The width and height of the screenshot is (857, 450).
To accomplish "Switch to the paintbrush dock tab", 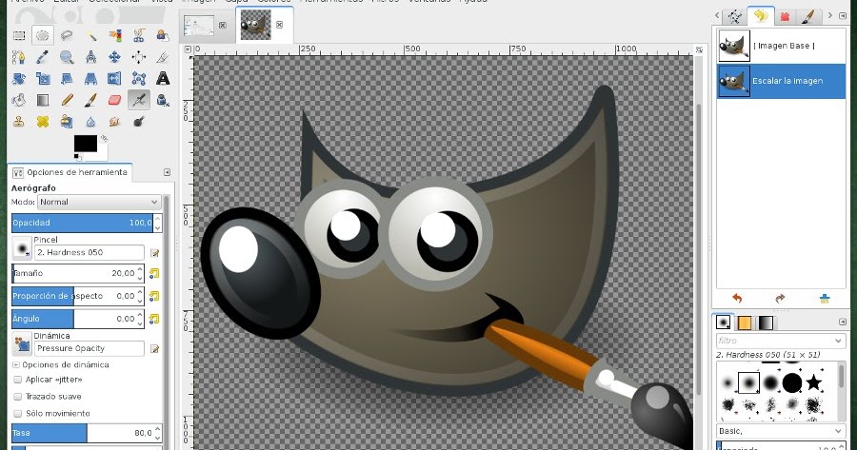I will 809,16.
